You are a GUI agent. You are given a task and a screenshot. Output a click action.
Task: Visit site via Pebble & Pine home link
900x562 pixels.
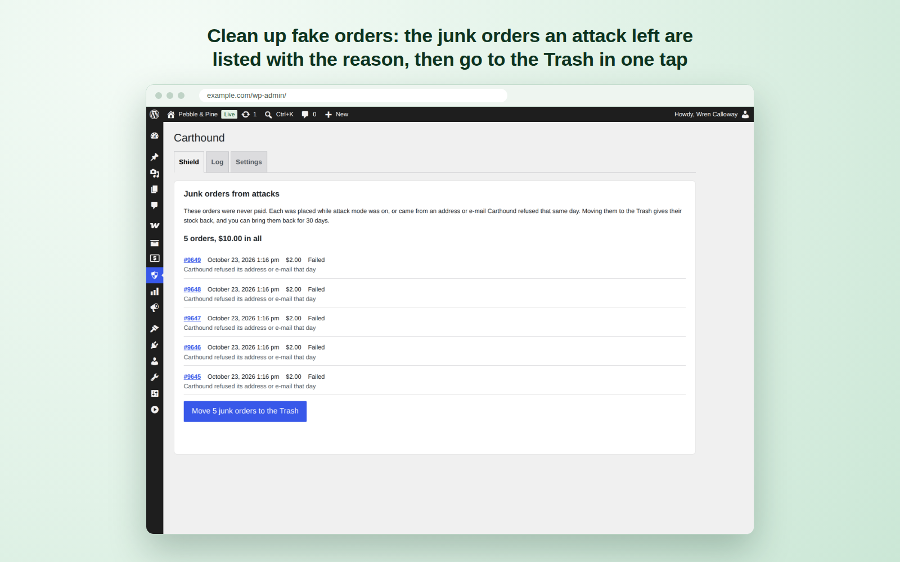192,114
